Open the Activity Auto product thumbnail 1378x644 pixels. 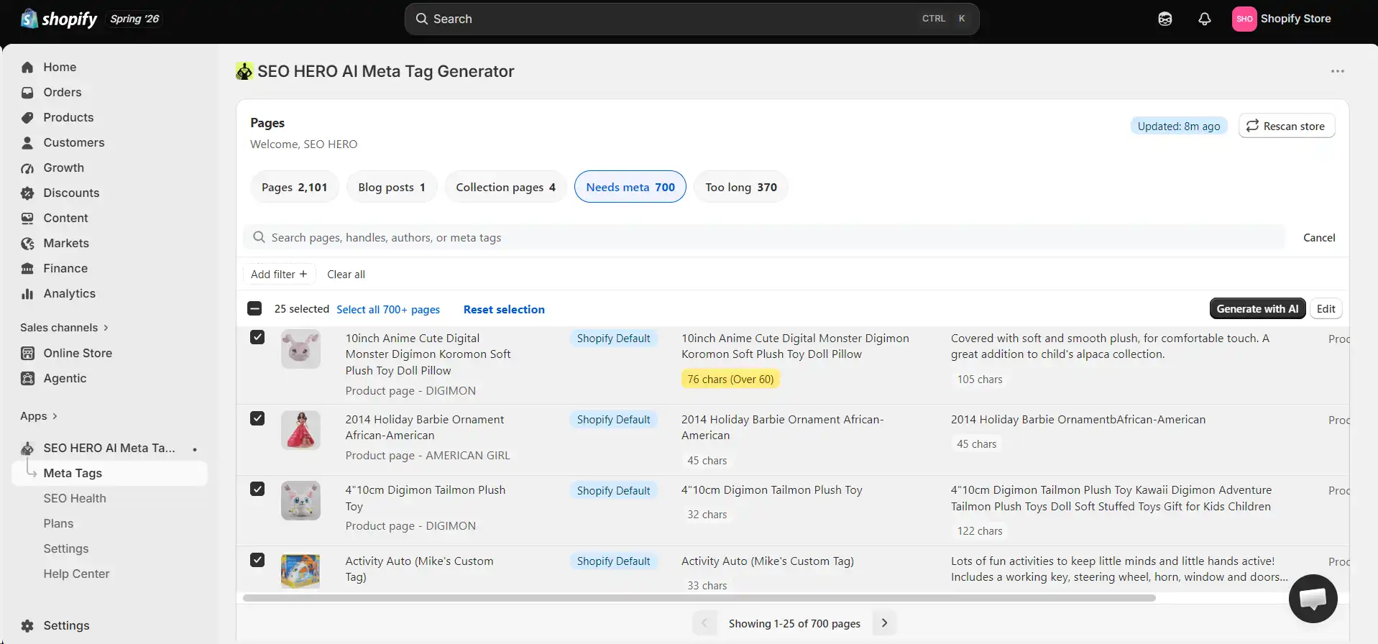click(300, 571)
